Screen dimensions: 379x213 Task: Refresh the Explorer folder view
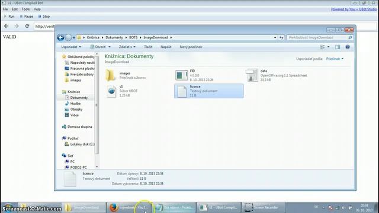[281, 38]
